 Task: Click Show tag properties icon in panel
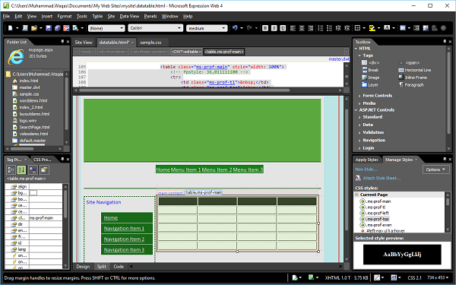pos(44,169)
